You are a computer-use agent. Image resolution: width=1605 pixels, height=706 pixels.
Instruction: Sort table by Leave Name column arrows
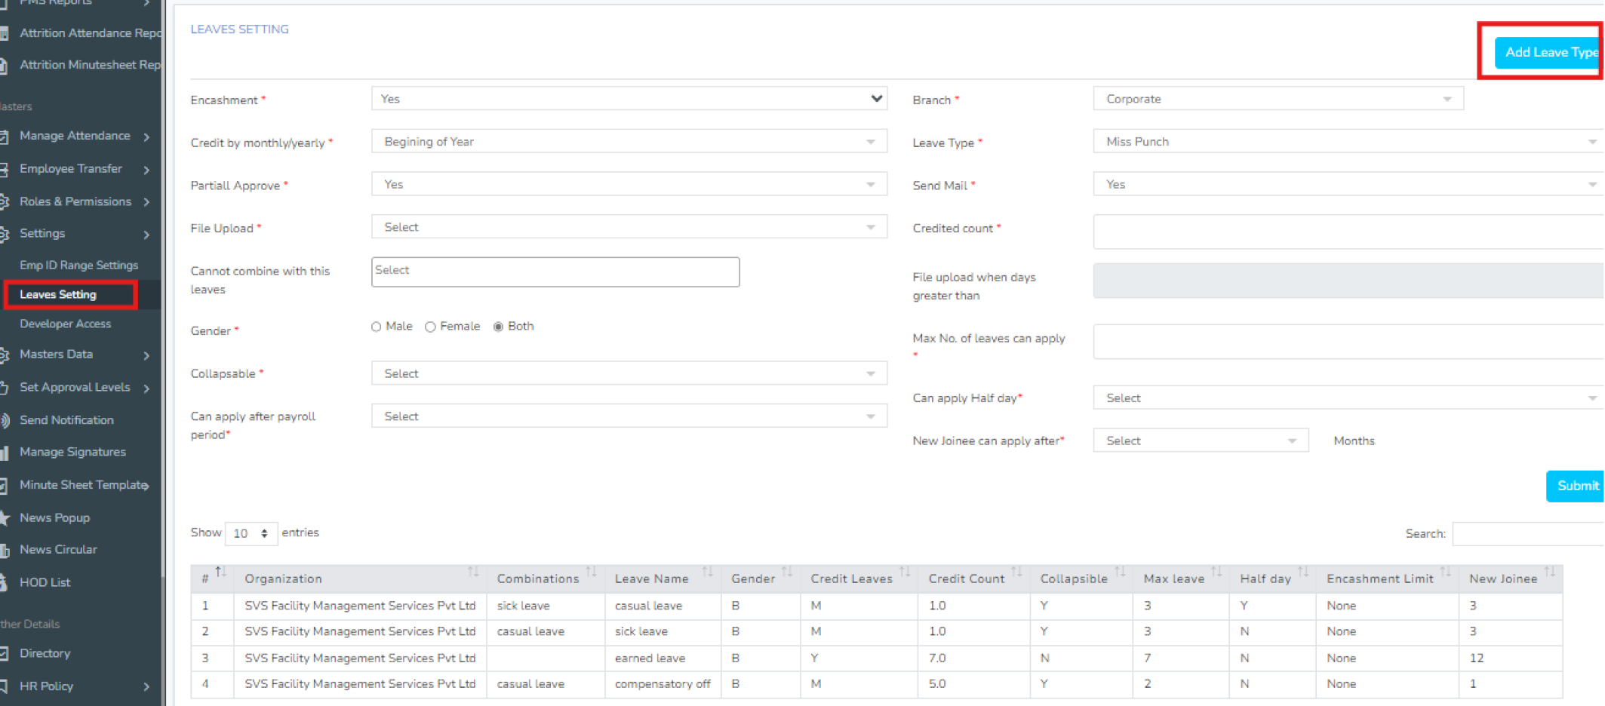click(707, 572)
